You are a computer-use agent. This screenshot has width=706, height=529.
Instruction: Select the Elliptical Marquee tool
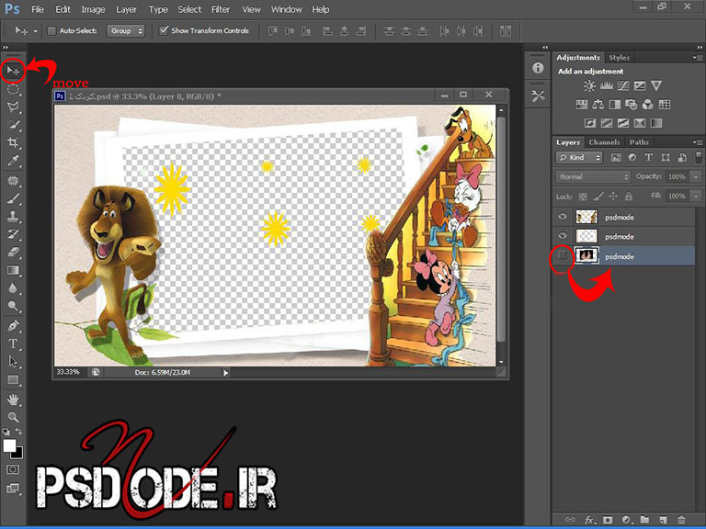[x=13, y=89]
